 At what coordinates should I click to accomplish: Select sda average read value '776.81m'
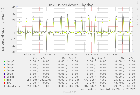[x=89, y=80]
